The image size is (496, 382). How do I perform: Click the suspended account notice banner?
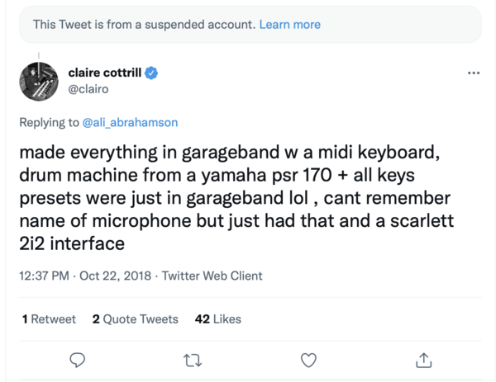click(250, 24)
